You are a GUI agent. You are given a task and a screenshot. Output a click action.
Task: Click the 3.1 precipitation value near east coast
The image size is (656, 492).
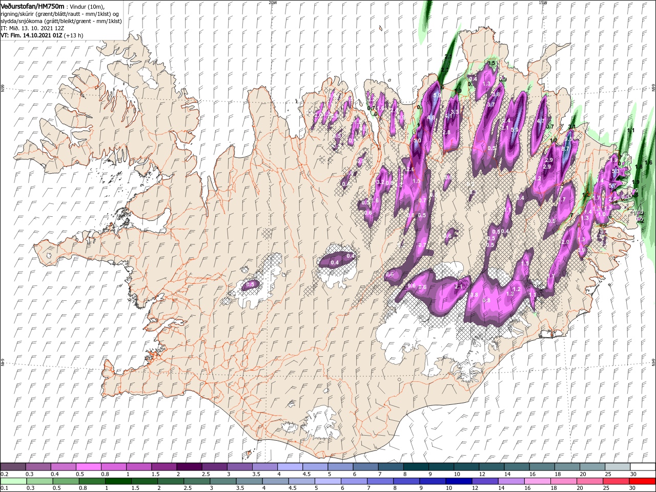click(x=572, y=127)
